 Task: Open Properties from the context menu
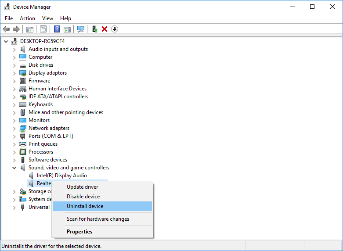point(102,232)
